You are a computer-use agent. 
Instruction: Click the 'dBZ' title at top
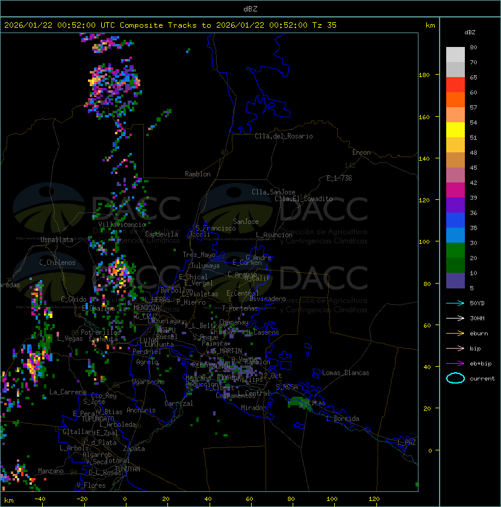pos(250,8)
